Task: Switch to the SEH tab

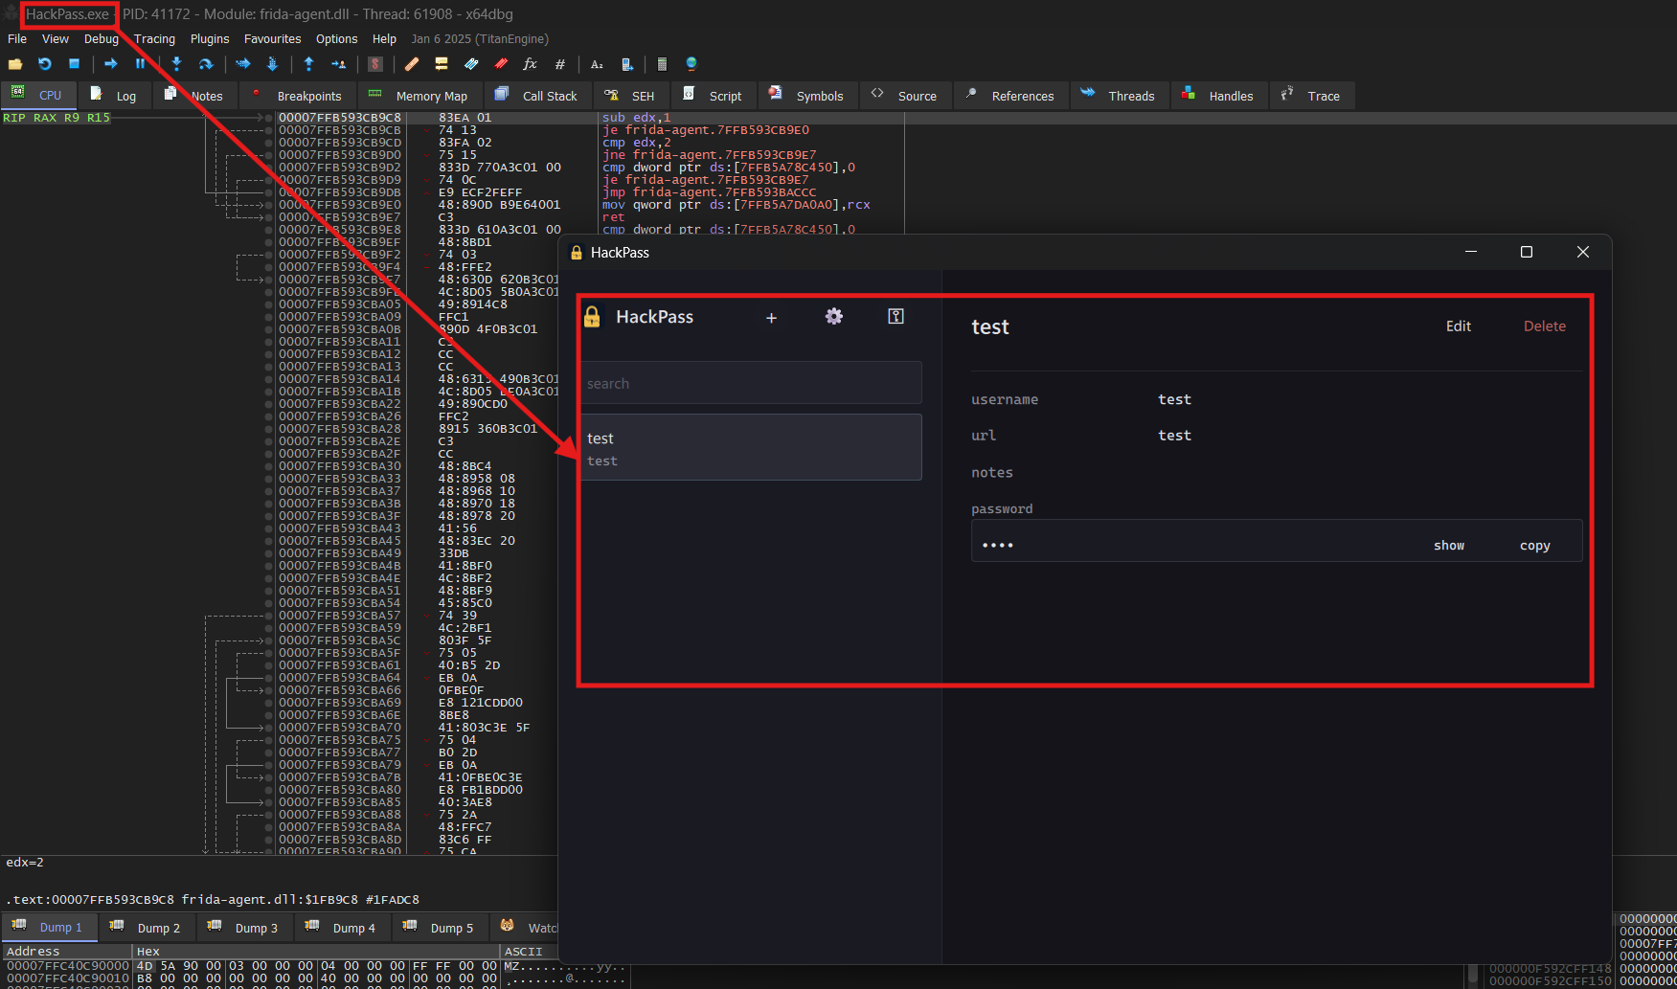Action: pos(630,96)
